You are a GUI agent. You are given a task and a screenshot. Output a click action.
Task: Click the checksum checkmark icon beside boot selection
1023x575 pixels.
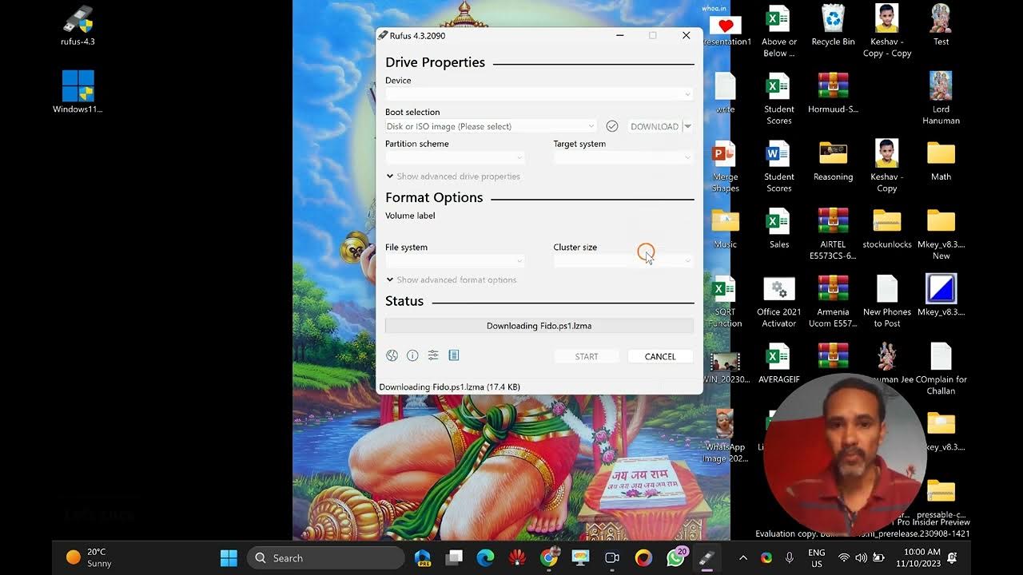[x=612, y=126]
